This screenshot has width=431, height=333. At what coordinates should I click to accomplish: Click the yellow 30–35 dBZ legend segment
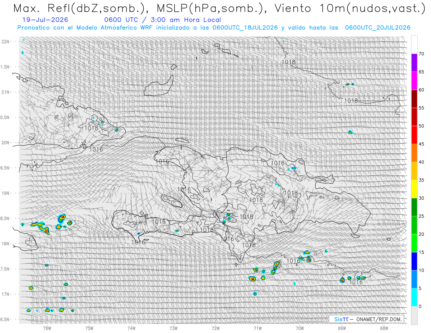414,189
